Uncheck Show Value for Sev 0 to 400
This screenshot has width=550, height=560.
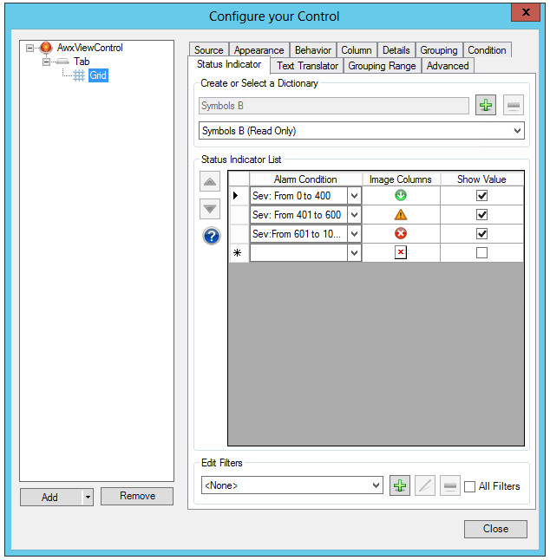(x=482, y=196)
